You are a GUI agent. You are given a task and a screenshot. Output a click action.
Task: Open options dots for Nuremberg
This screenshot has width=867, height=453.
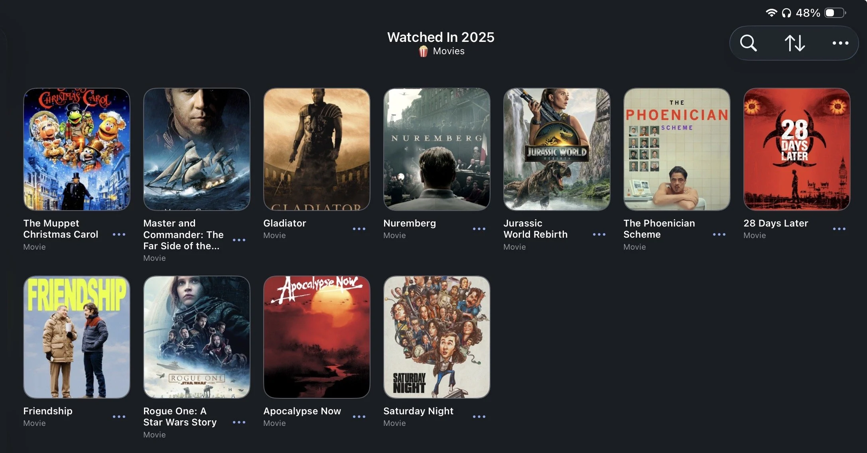pos(479,229)
